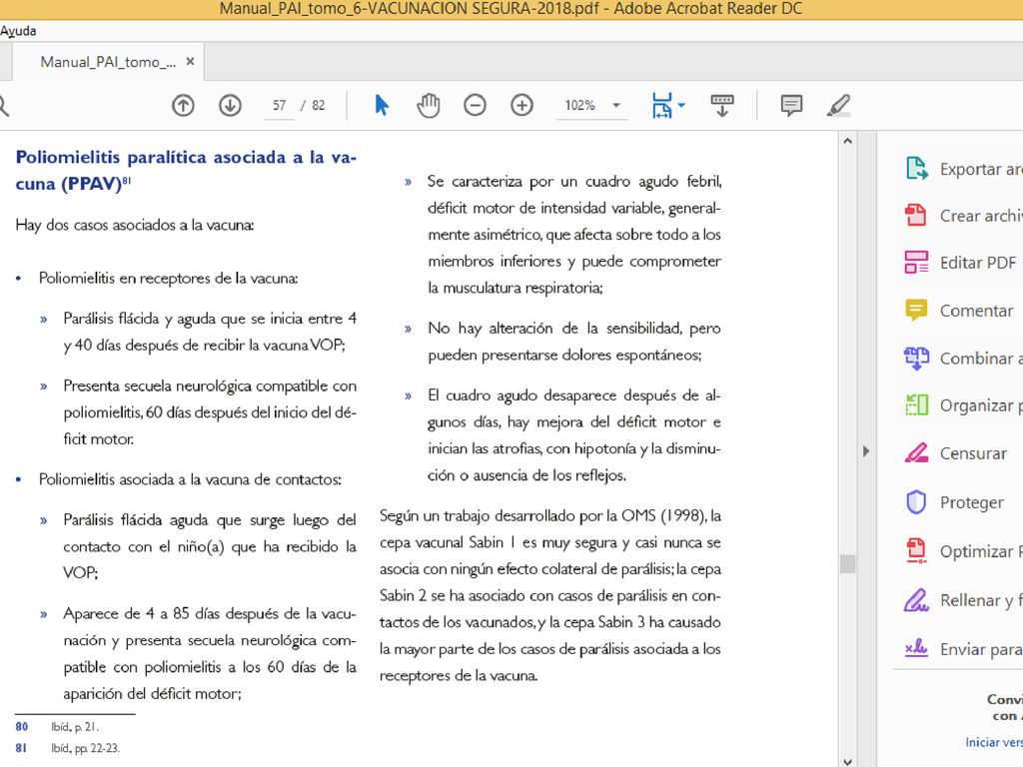Screen dimensions: 1023x767
Task: Click the Optimizar PDF icon
Action: 917,550
